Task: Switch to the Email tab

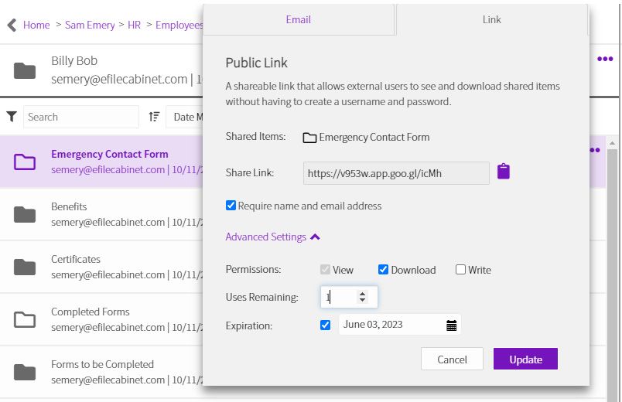Action: pos(299,19)
